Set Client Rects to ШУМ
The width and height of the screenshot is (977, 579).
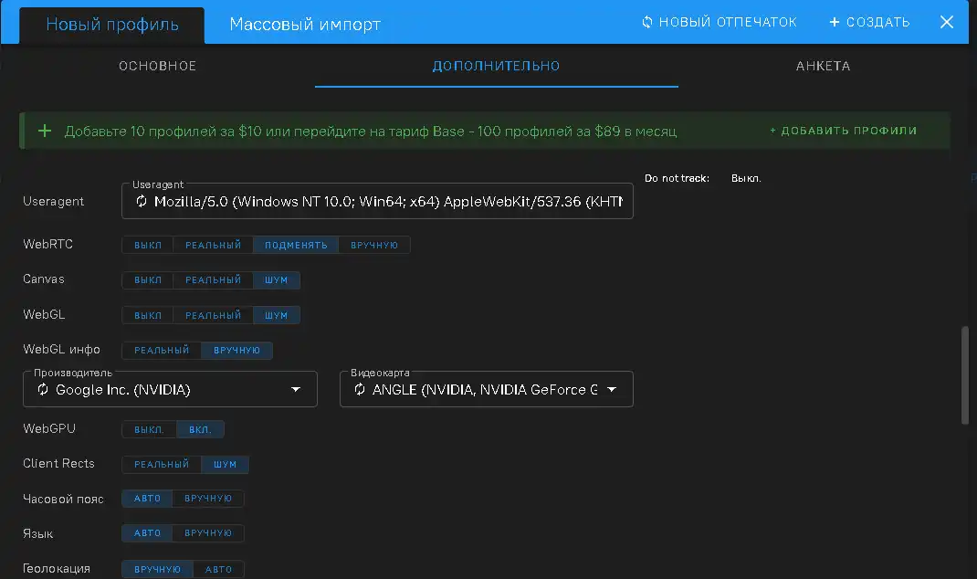[225, 464]
